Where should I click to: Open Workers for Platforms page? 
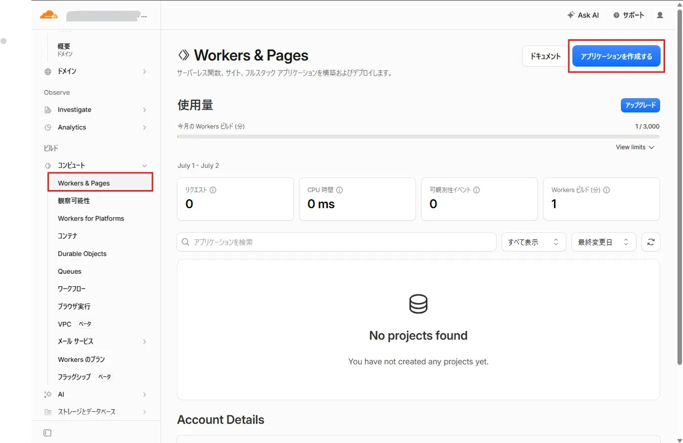[x=91, y=219]
